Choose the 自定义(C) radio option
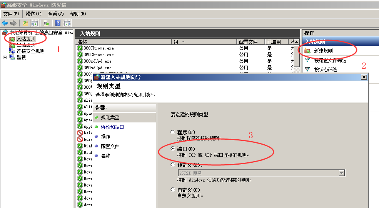Viewport: 379px width, 208px height. 173,190
